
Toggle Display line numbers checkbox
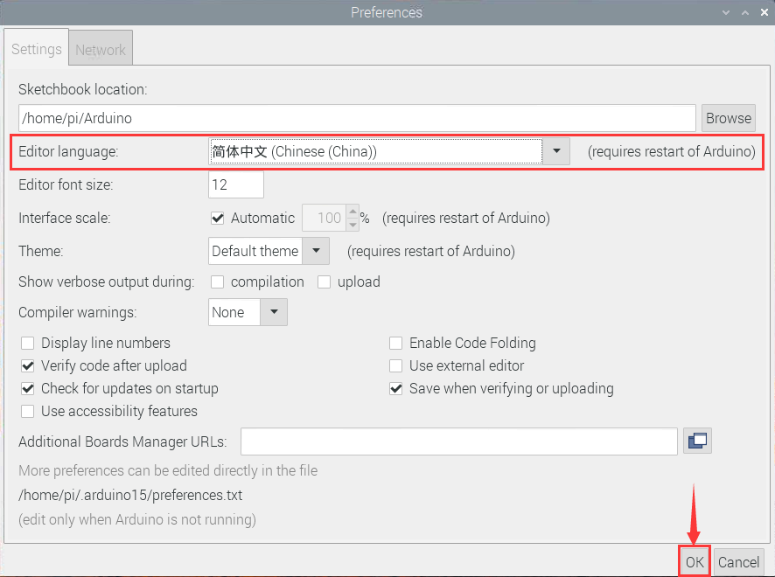click(x=28, y=344)
